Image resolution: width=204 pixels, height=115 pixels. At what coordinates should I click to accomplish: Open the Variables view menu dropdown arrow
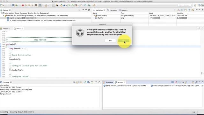[197, 10]
